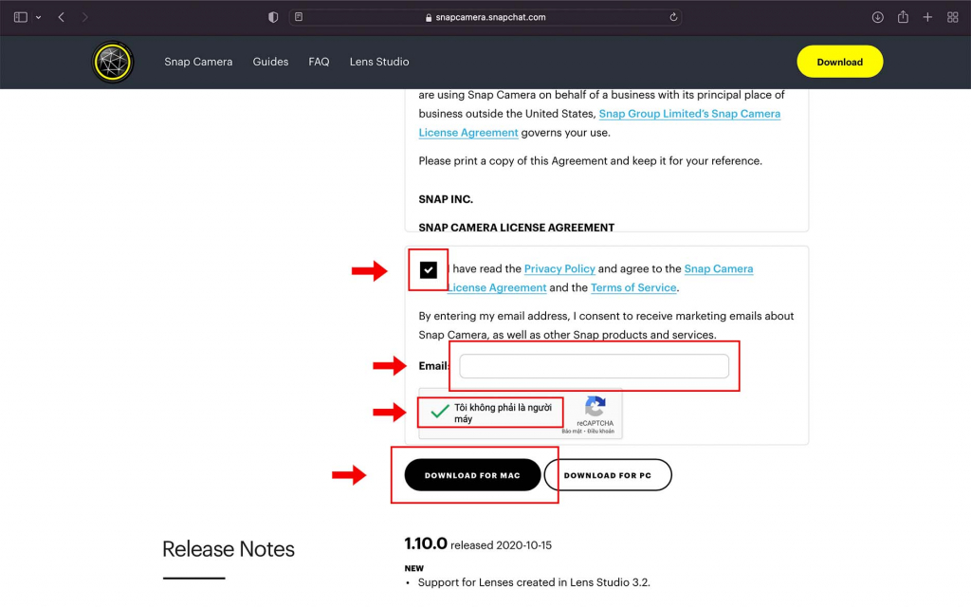Screen dimensions: 971x607
Task: Open the FAQ nav item
Action: point(319,62)
